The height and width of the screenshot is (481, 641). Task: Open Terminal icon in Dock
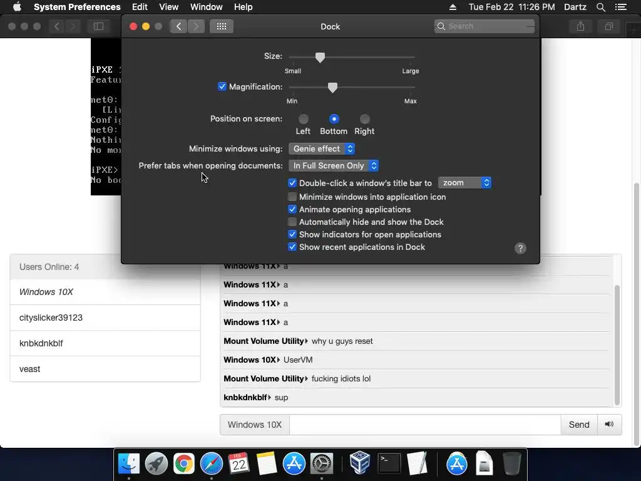tap(389, 464)
